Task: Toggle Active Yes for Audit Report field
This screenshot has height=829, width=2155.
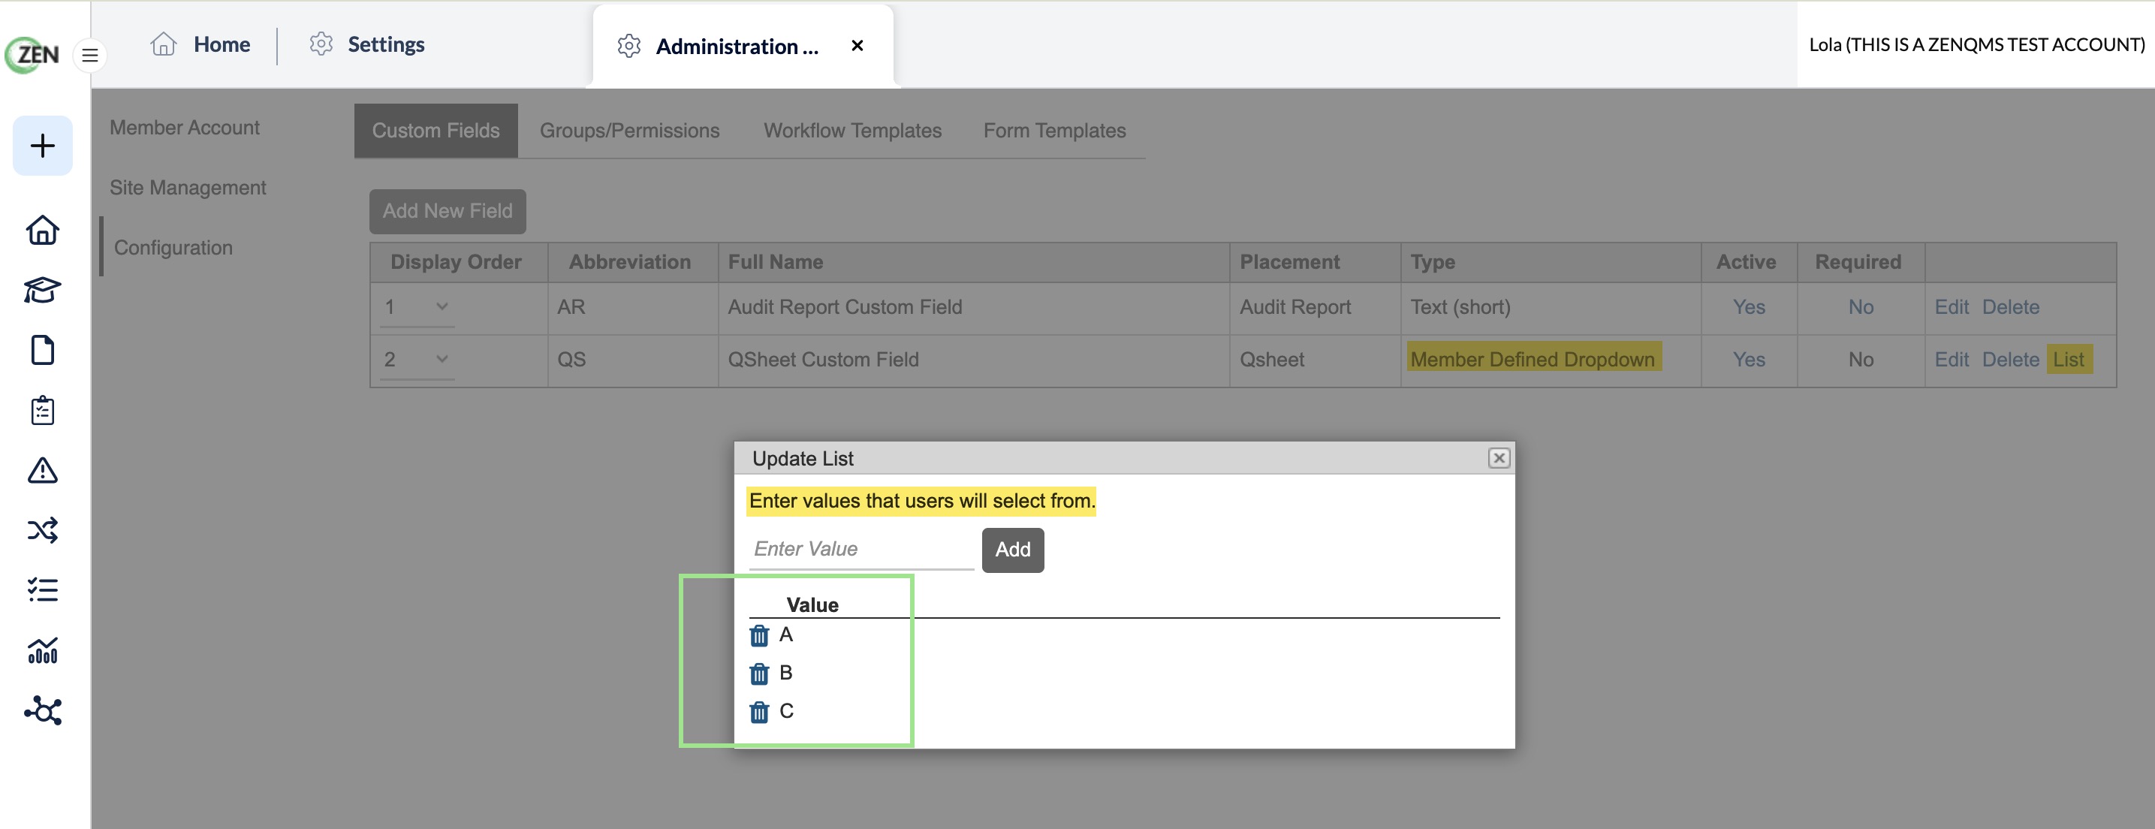Action: point(1749,307)
